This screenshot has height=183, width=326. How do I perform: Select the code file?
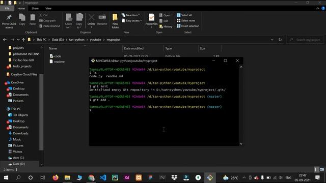tap(56, 56)
